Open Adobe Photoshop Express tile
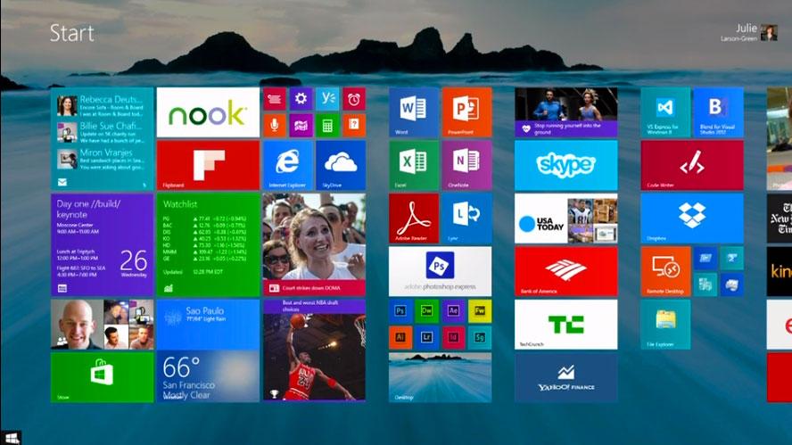792x445 pixels. [x=440, y=271]
